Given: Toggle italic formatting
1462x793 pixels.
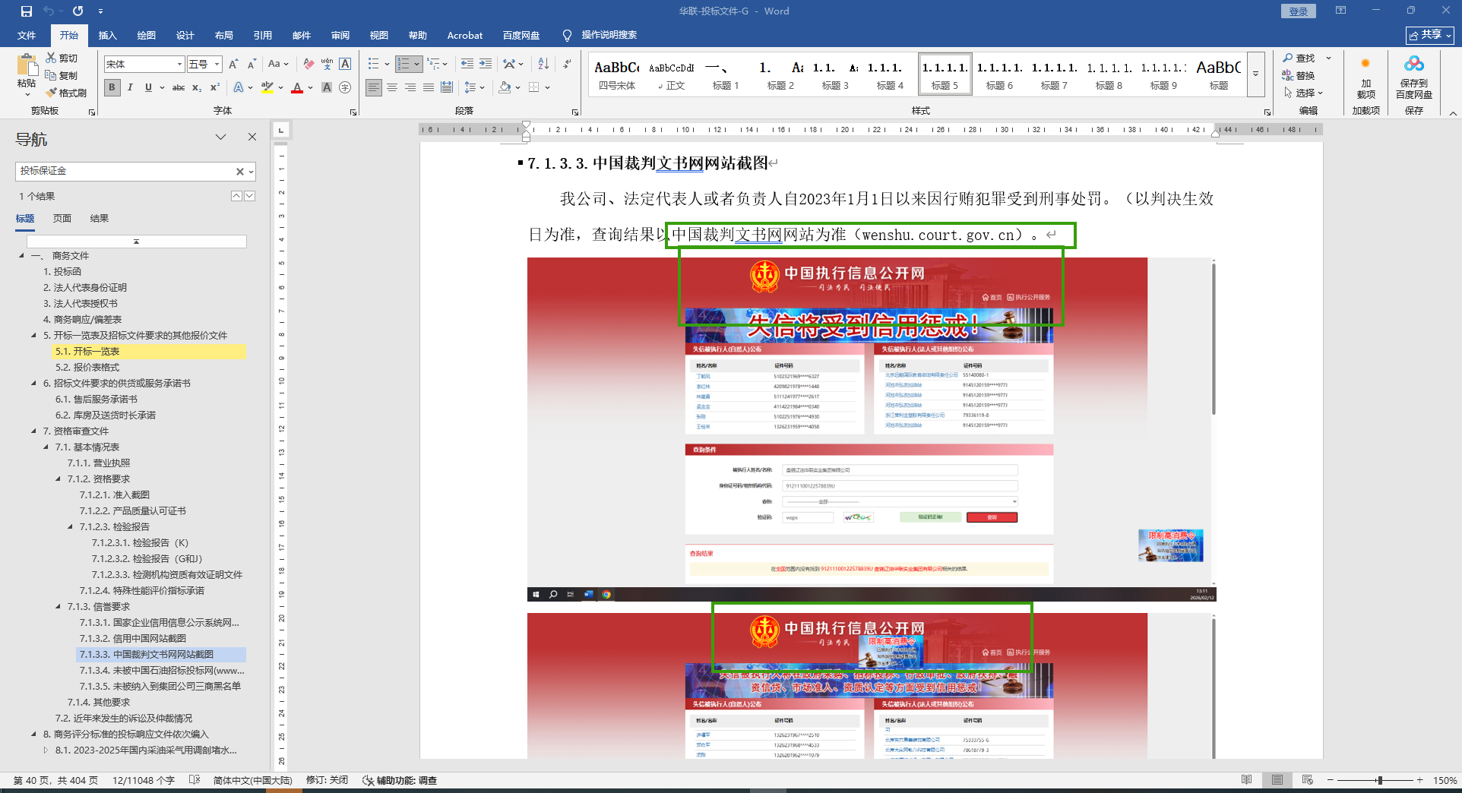Looking at the screenshot, I should pos(130,87).
